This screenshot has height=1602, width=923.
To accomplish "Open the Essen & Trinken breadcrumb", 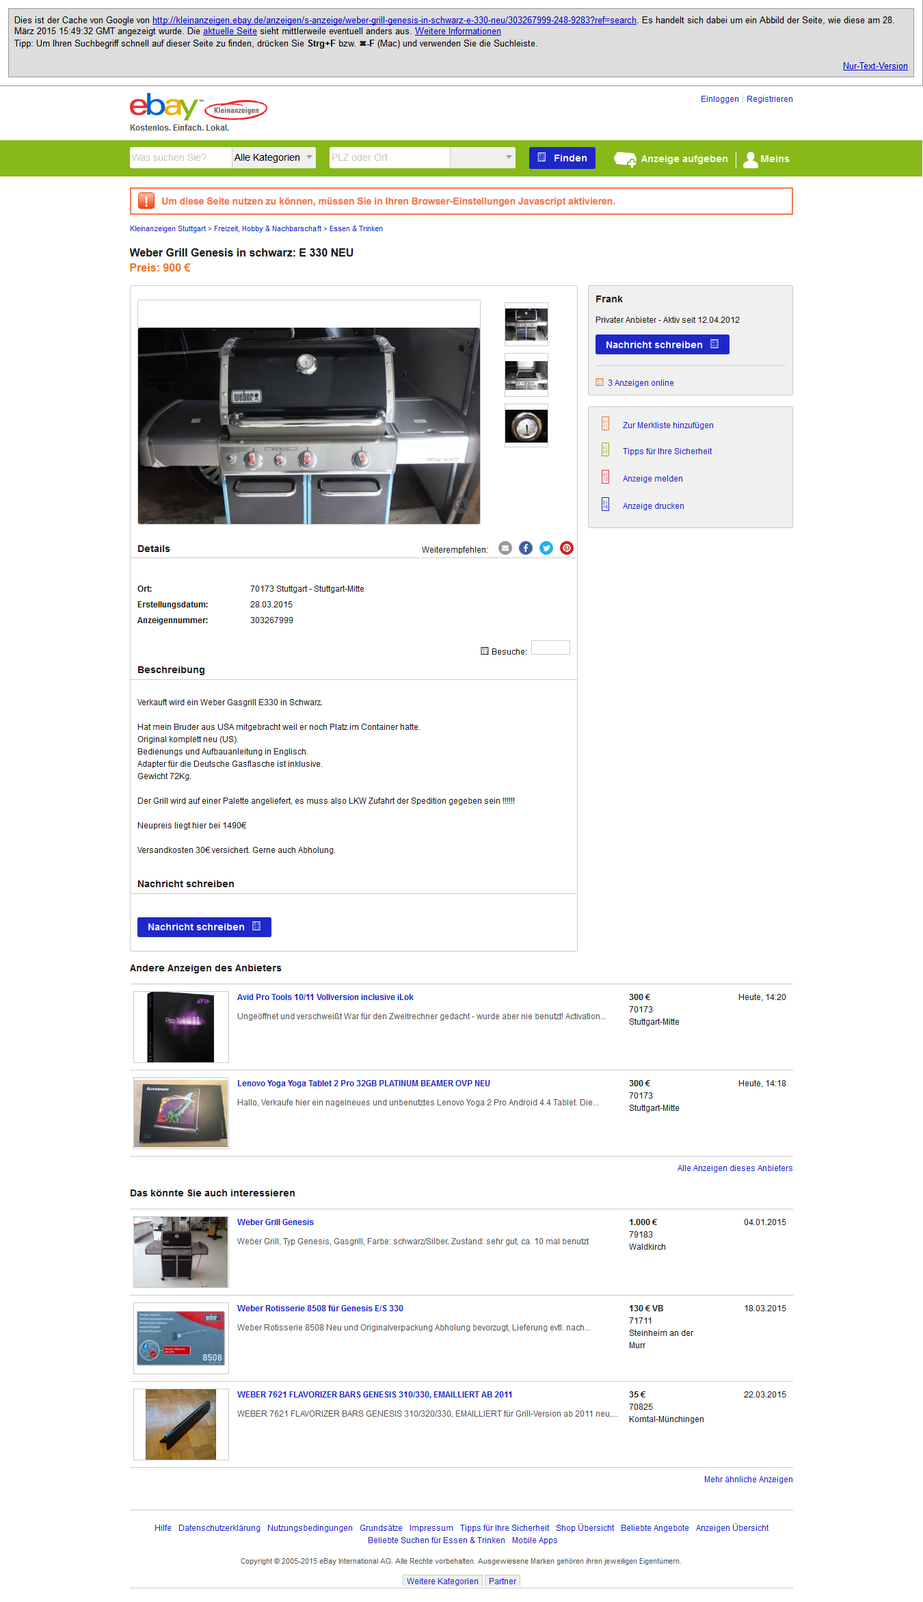I will [x=356, y=229].
